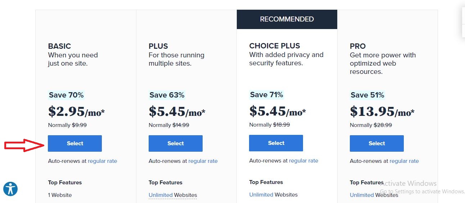
Task: Open the accessibility options icon
Action: point(10,189)
